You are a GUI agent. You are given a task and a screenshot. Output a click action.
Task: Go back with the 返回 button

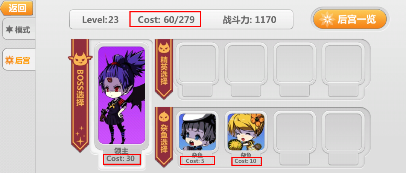click(x=17, y=8)
